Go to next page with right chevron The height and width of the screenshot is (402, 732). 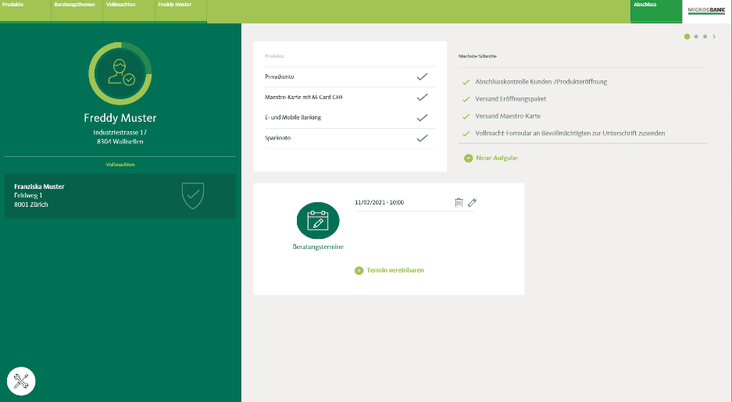coord(714,37)
